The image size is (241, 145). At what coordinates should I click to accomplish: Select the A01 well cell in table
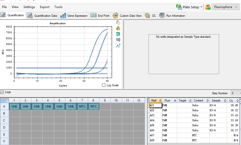[x=156, y=105]
